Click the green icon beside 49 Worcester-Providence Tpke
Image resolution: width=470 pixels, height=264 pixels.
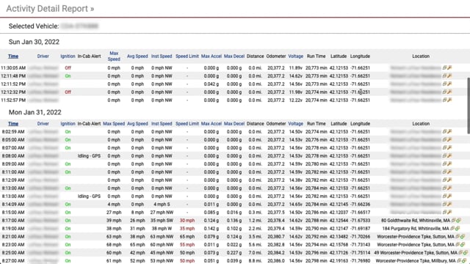(x=466, y=253)
